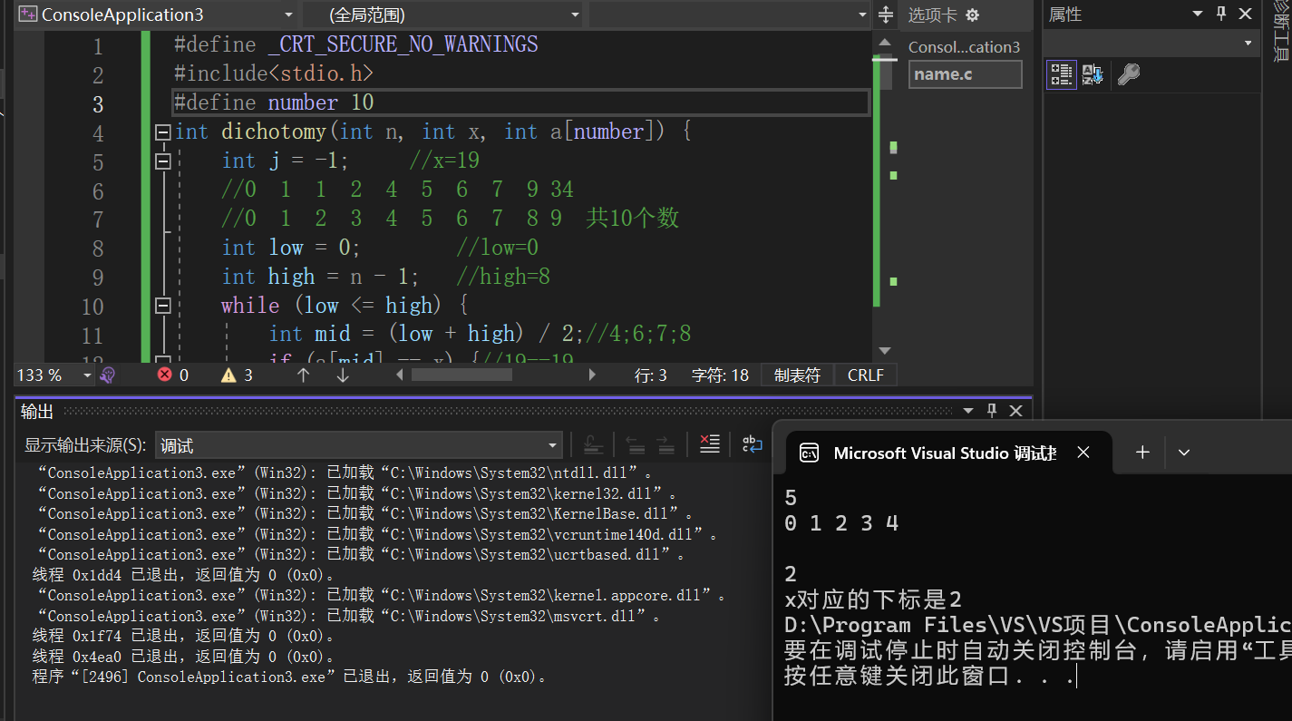Viewport: 1292px width, 721px height.
Task: Open property pages wrench icon
Action: 1129,74
